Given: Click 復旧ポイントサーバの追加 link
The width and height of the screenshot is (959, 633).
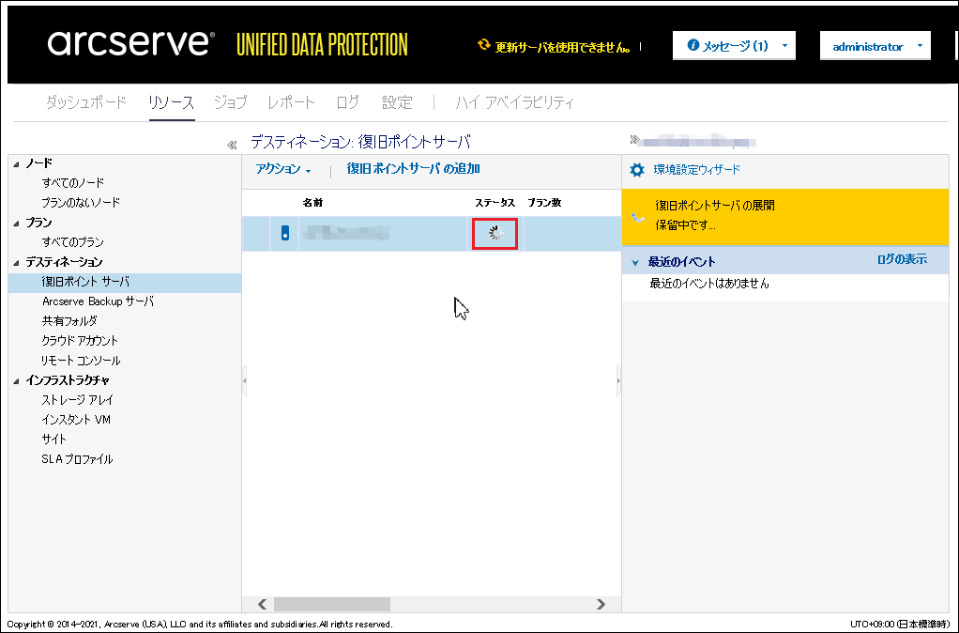Looking at the screenshot, I should 413,169.
